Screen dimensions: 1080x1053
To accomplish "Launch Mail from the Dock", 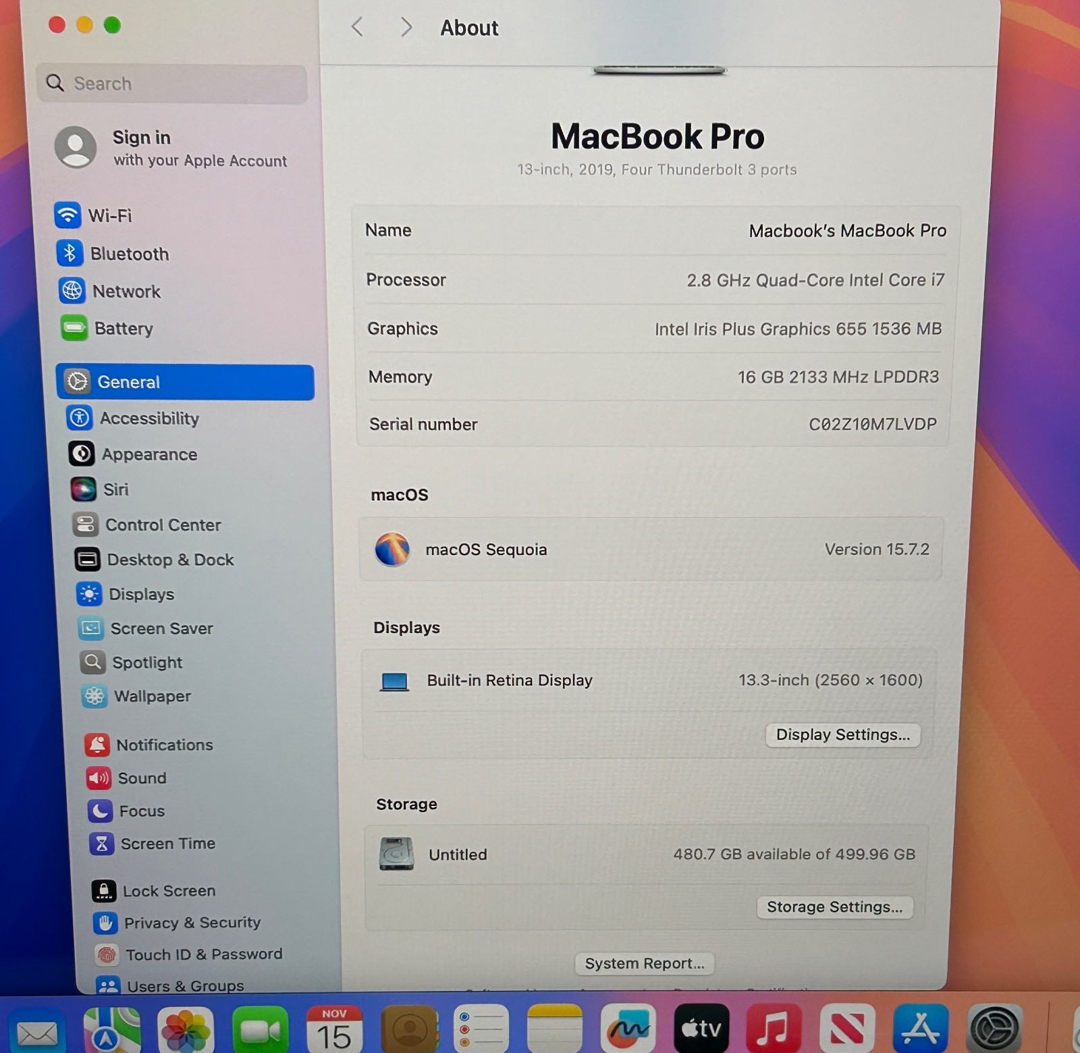I will pos(36,1031).
